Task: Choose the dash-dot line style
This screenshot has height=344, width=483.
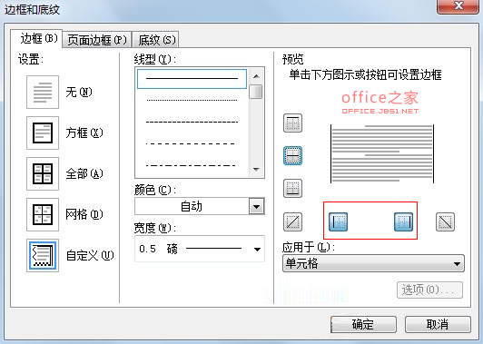Action: click(x=192, y=166)
